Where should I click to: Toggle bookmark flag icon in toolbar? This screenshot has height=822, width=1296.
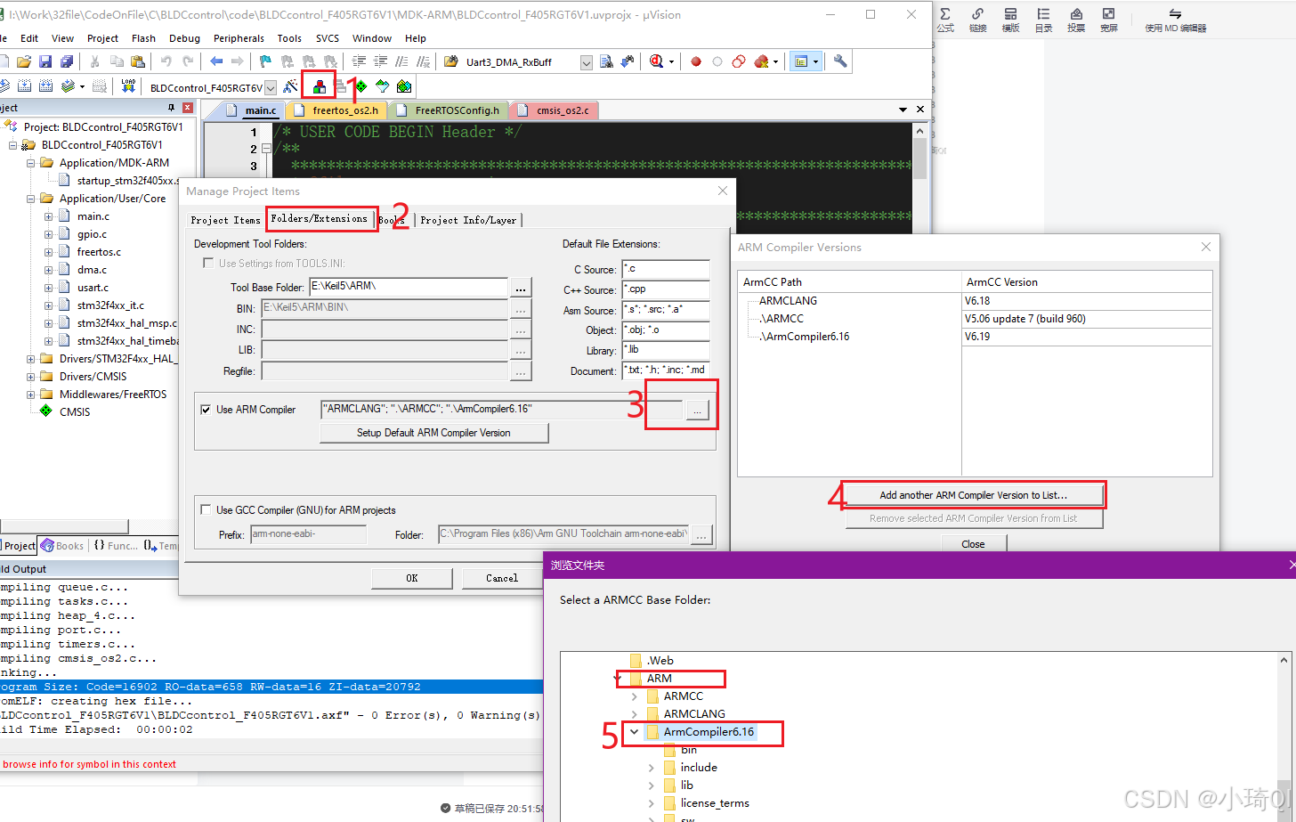pos(265,61)
